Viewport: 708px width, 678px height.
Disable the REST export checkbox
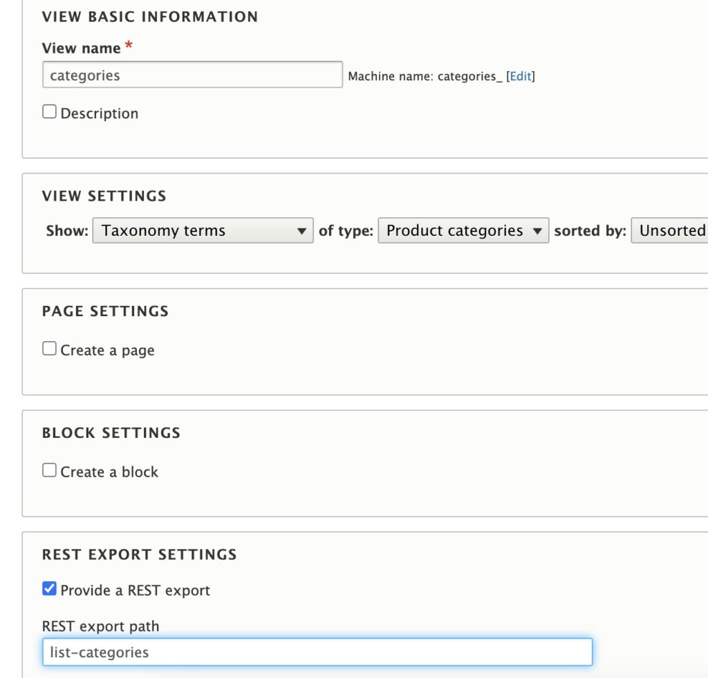click(49, 589)
